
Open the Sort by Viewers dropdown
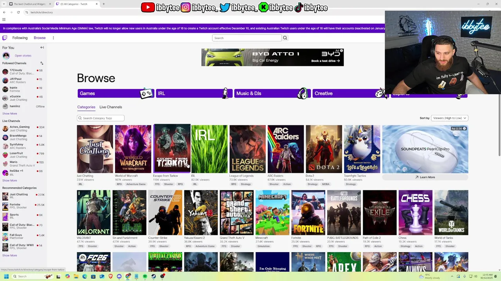pos(449,118)
